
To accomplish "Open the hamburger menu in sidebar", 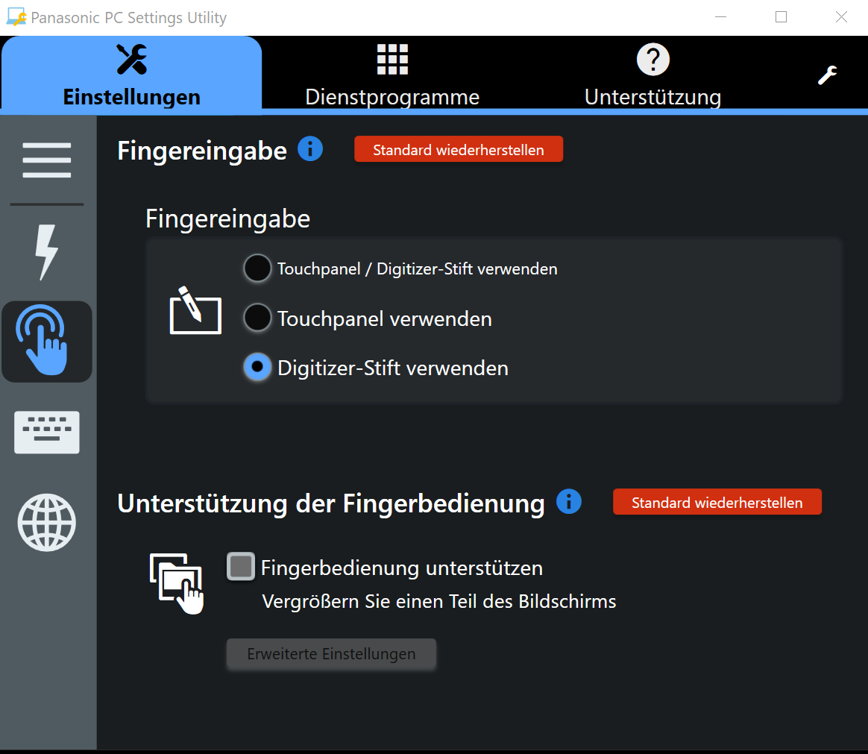I will 47,160.
